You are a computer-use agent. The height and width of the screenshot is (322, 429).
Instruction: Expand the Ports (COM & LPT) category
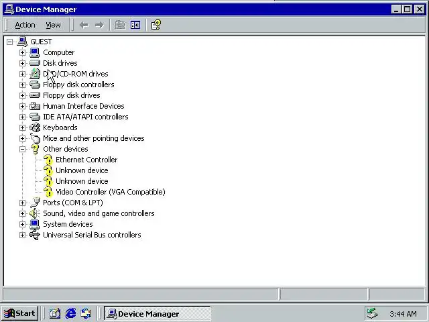click(22, 203)
